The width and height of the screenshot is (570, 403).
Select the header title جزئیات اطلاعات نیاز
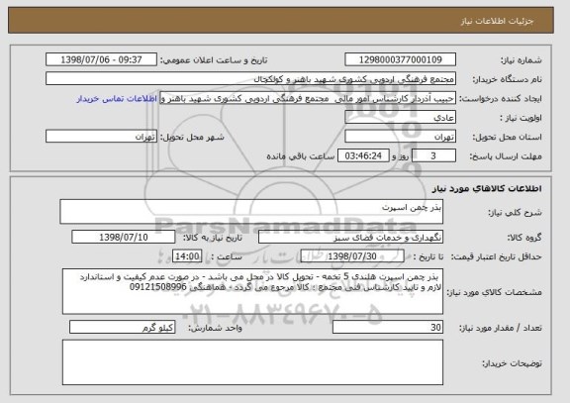click(497, 21)
